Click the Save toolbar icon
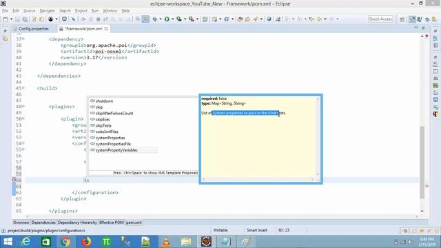Viewport: 441px width, 248px height. pos(17,19)
